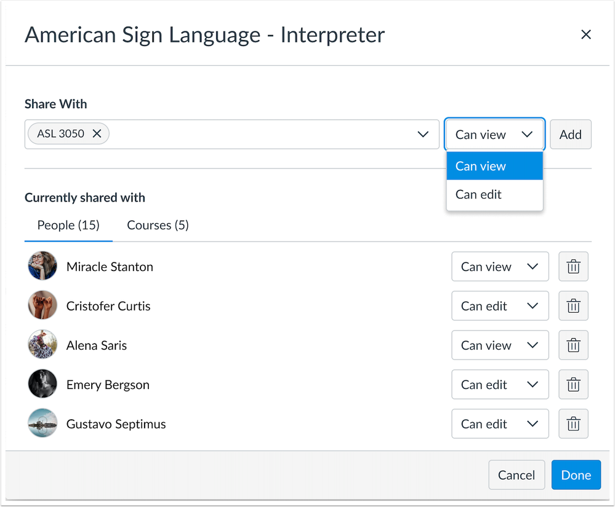This screenshot has width=615, height=507.
Task: Switch to the People (15) tab
Action: pyautogui.click(x=68, y=225)
